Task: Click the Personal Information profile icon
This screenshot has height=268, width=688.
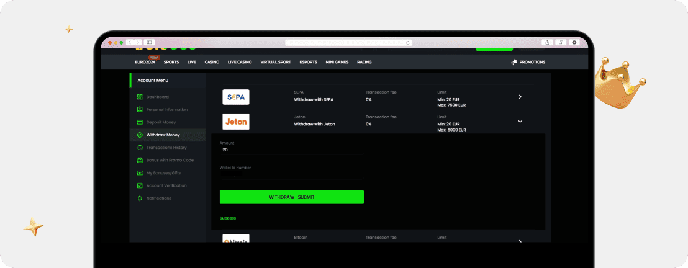Action: pos(140,110)
